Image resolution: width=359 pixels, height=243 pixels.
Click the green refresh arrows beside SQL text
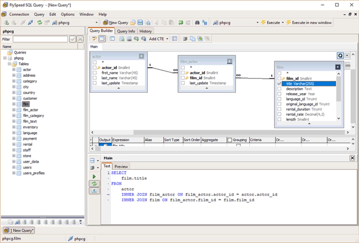pos(94,183)
